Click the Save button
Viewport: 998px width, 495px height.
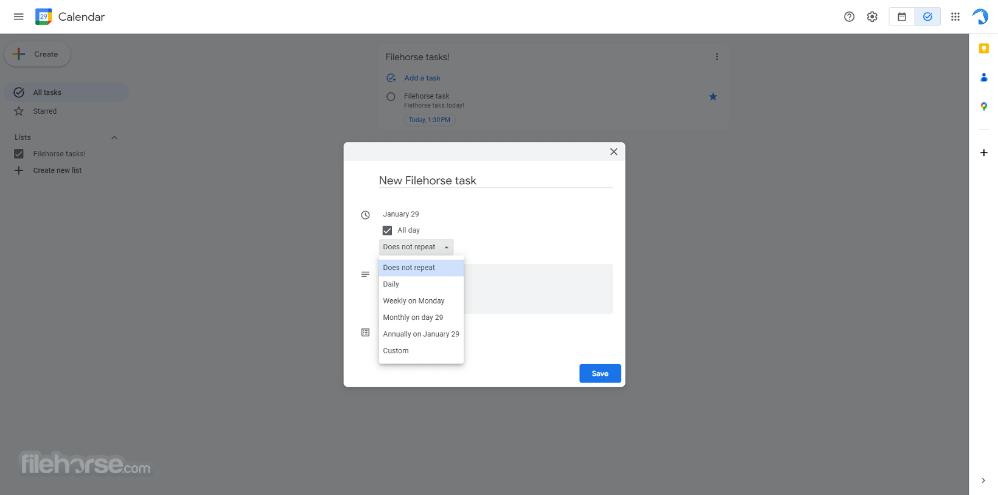click(x=600, y=373)
